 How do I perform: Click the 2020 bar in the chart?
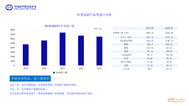coord(44,53)
